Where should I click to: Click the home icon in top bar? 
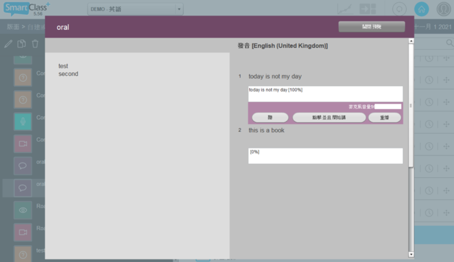pyautogui.click(x=422, y=9)
